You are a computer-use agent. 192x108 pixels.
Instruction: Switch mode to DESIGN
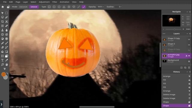(x=23, y=7)
